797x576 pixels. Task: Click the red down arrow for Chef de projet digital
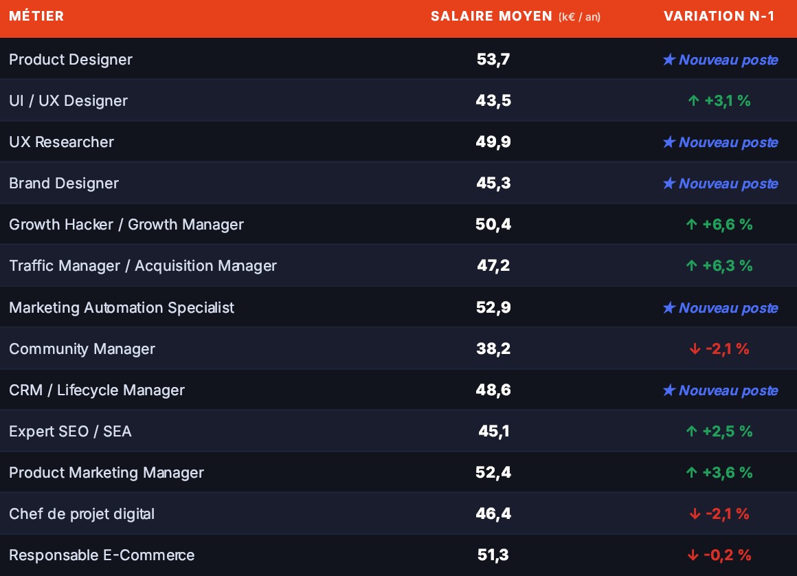(695, 513)
